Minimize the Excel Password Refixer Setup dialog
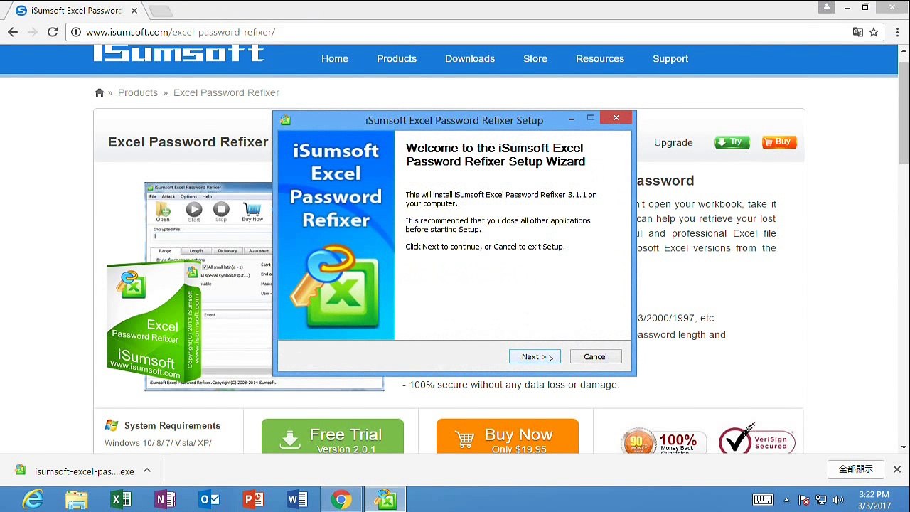The image size is (910, 512). pyautogui.click(x=572, y=119)
